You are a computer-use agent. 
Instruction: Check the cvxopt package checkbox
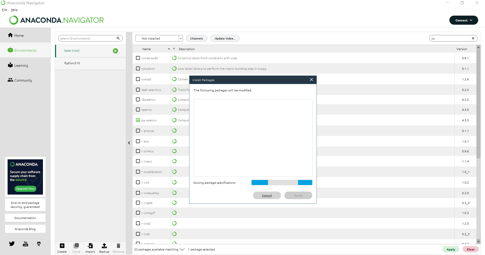tap(138, 79)
